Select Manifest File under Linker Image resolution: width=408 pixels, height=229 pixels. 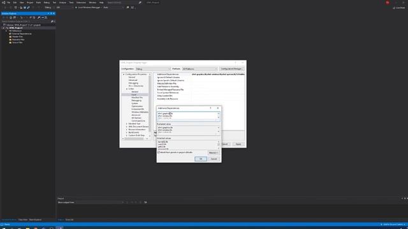click(137, 97)
